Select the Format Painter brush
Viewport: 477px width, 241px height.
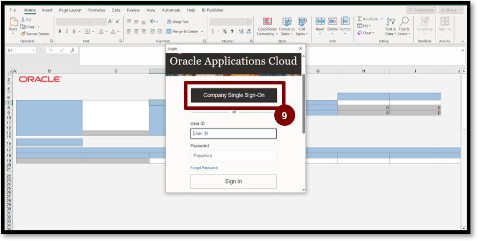point(23,34)
